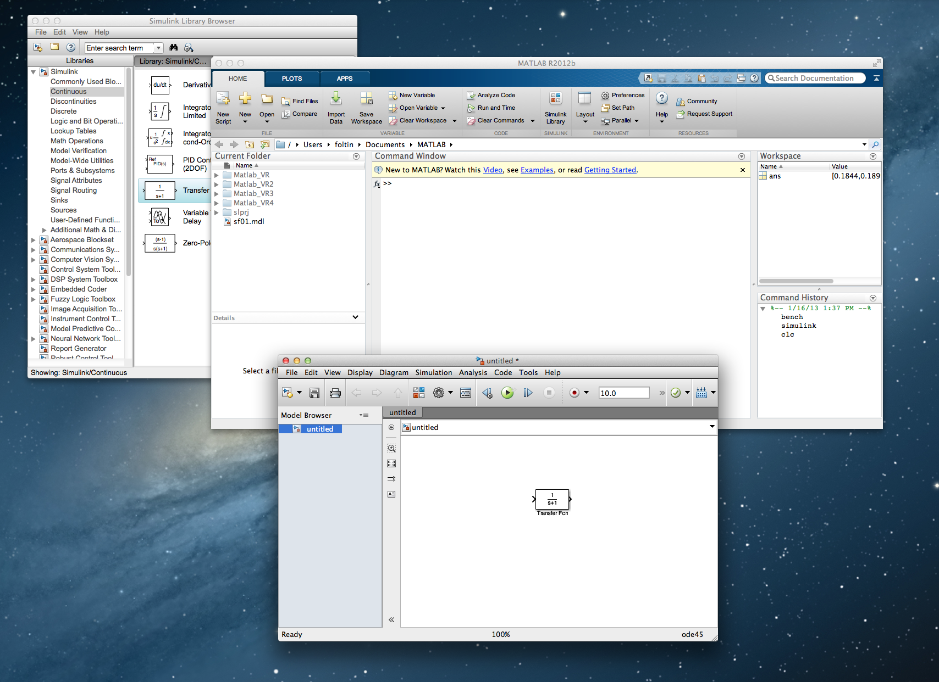The width and height of the screenshot is (939, 682).
Task: Open the Video link in Command Window
Action: (493, 170)
